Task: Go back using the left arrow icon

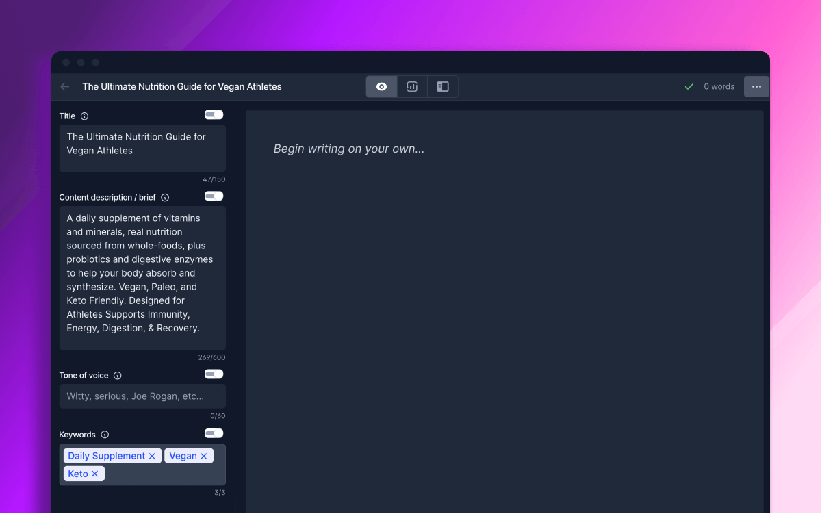Action: [65, 87]
